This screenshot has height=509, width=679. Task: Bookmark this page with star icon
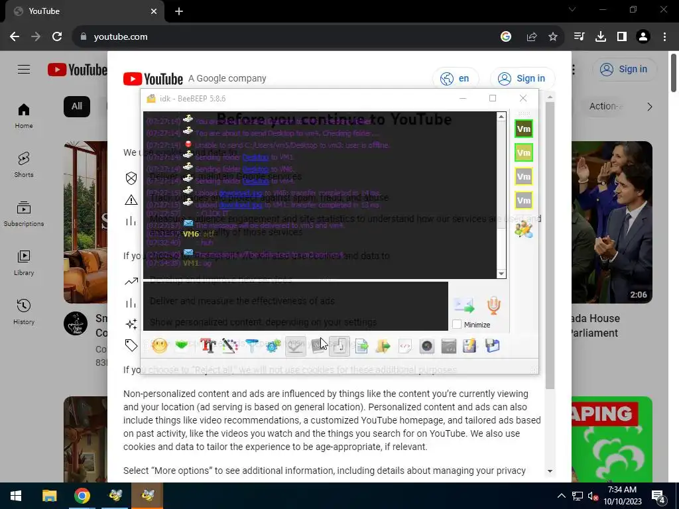point(553,37)
